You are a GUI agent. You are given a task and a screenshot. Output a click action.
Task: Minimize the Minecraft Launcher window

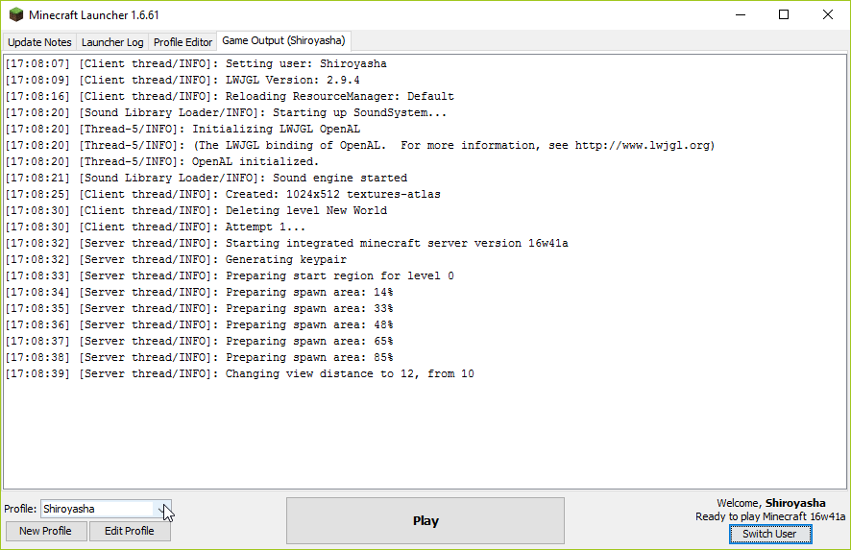[x=740, y=15]
